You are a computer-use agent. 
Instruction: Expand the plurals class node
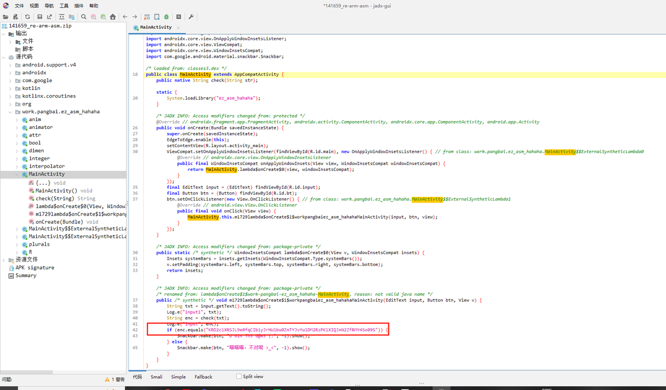(x=17, y=244)
